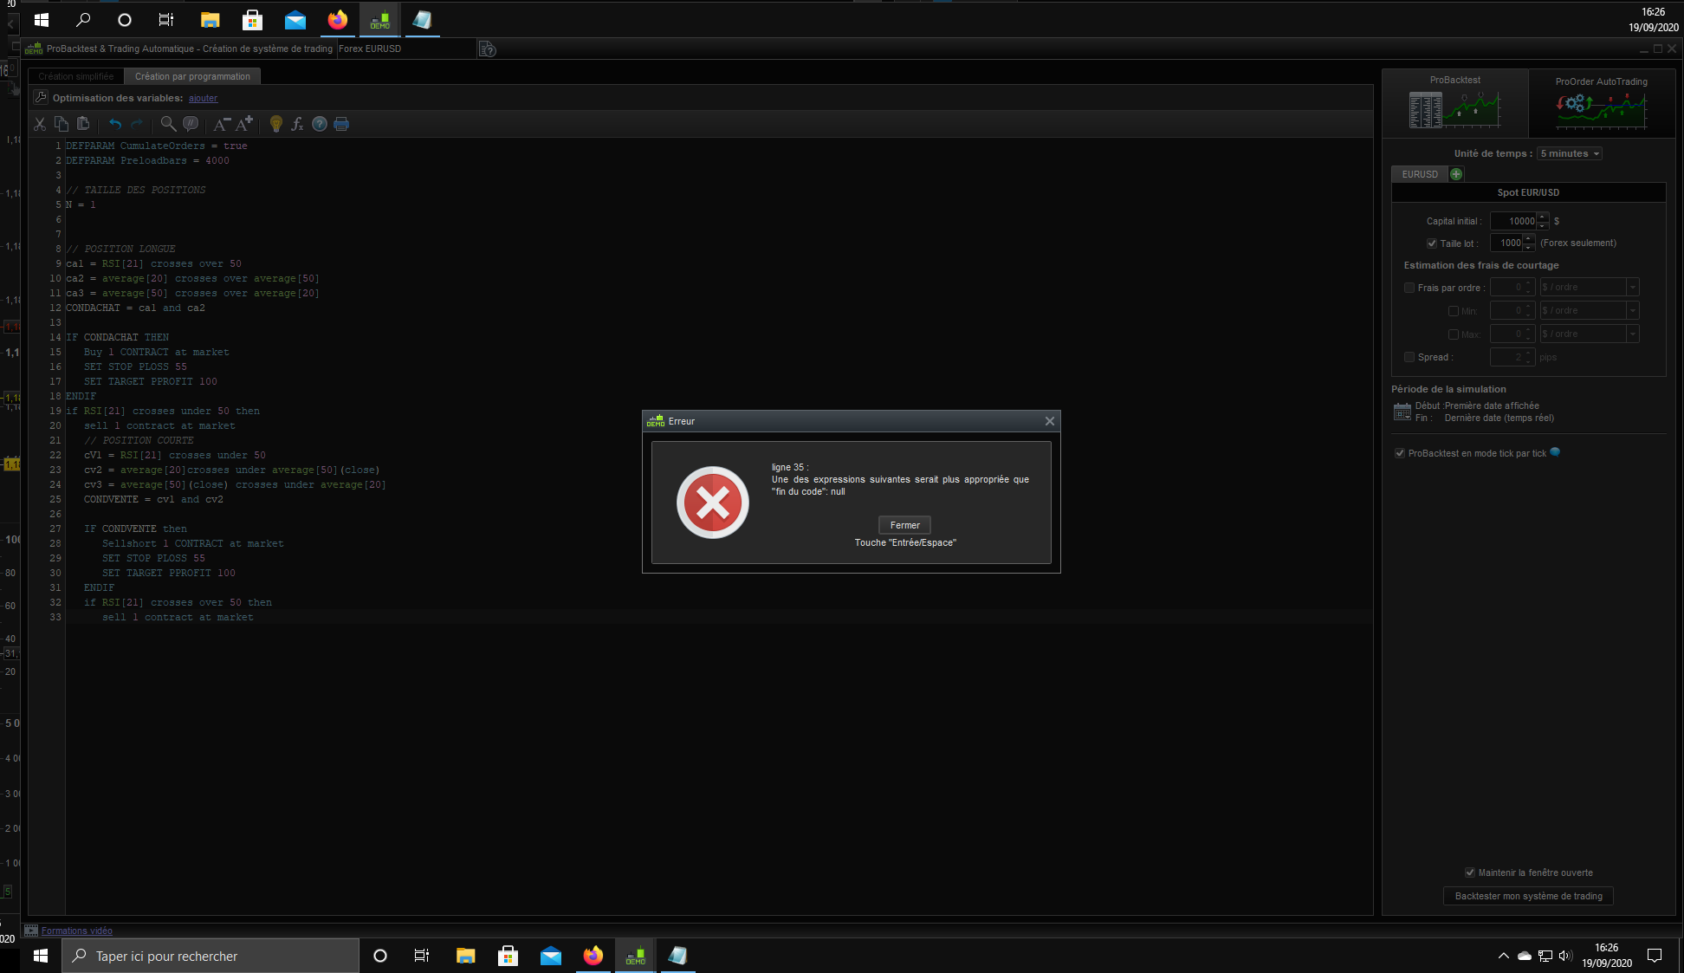Toggle the Taille lot checkbox
Screen dimensions: 1684x973
1432,243
